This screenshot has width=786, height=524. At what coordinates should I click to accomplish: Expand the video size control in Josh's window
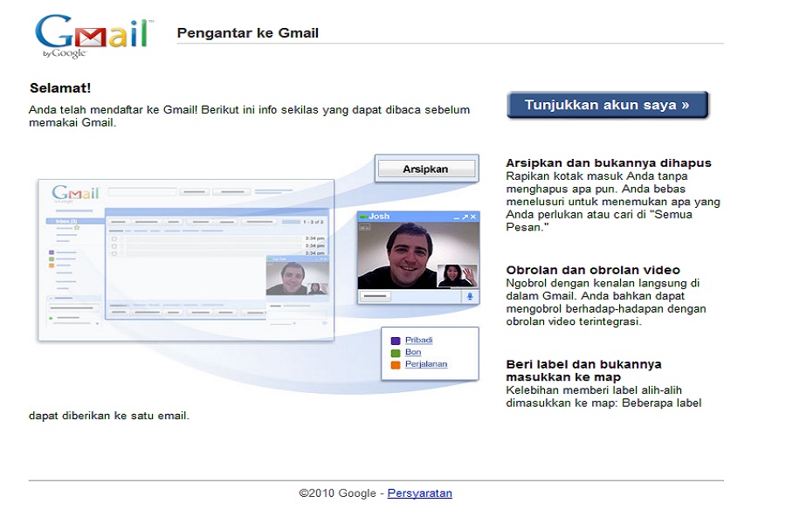[365, 227]
